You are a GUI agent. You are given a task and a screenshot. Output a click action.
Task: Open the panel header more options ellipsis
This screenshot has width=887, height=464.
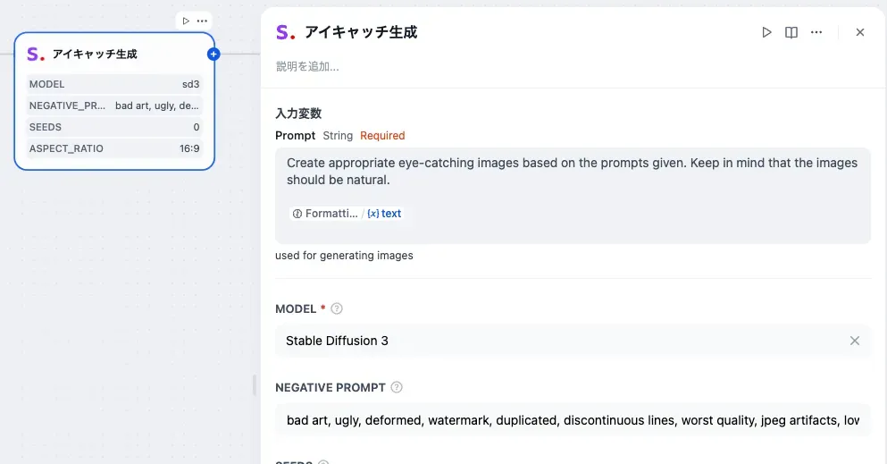(x=816, y=32)
